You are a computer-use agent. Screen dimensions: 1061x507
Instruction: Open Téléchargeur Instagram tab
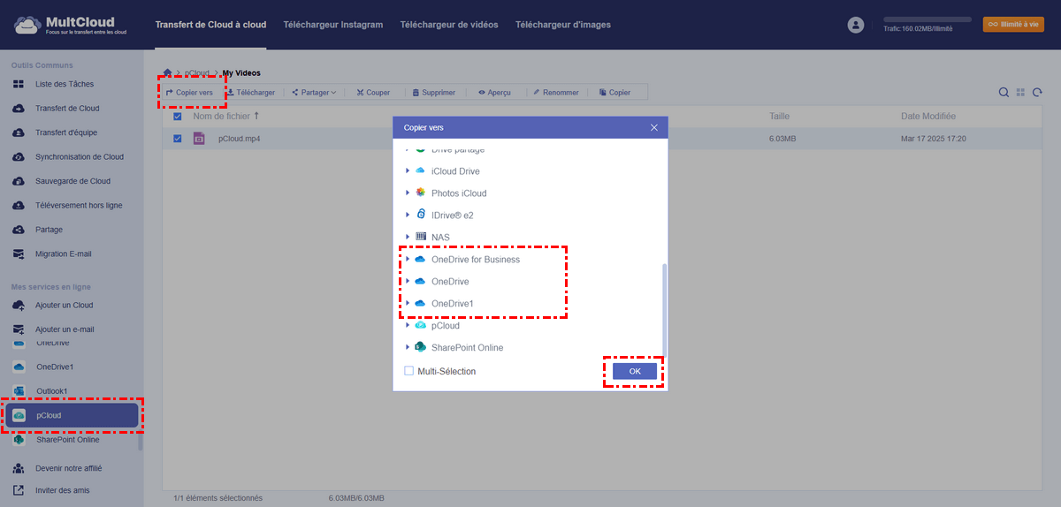pos(333,25)
